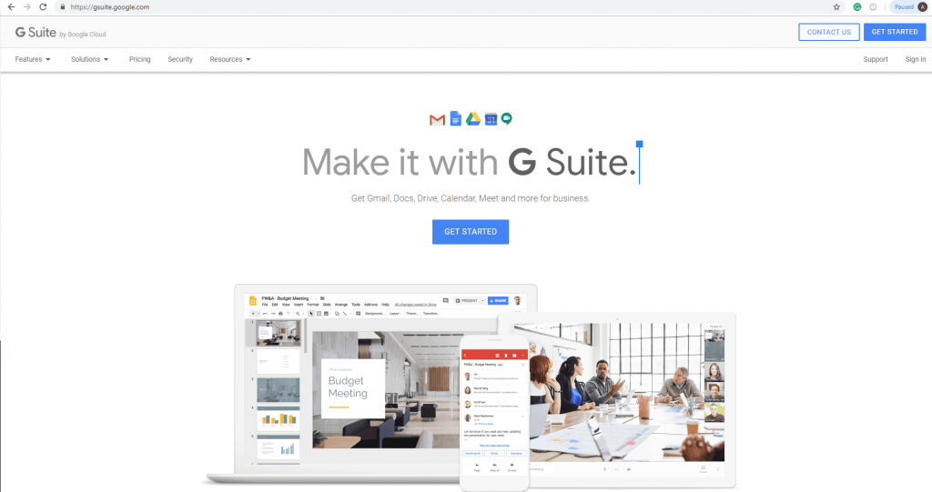Click the blue GET STARTED button under headline
Viewport: 932px width, 492px height.
[x=471, y=232]
